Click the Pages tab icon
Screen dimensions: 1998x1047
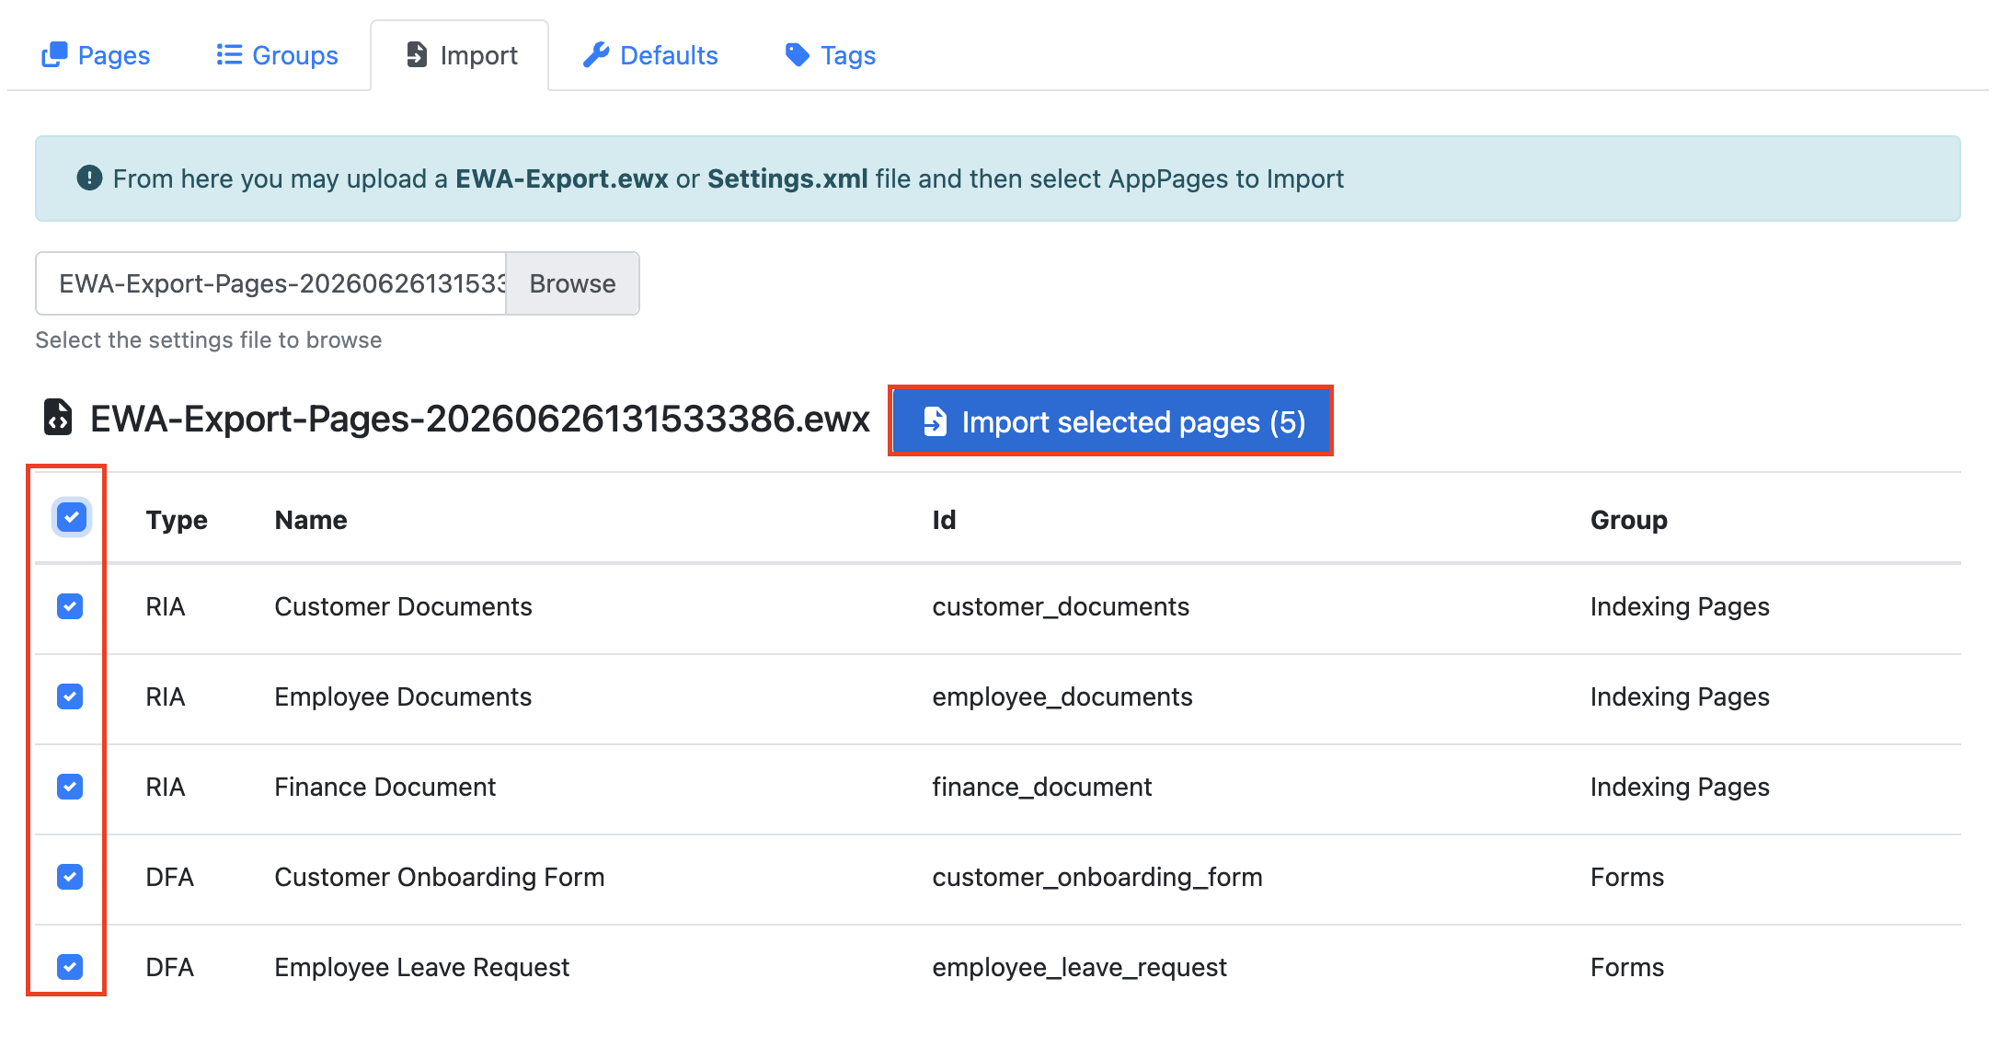54,55
